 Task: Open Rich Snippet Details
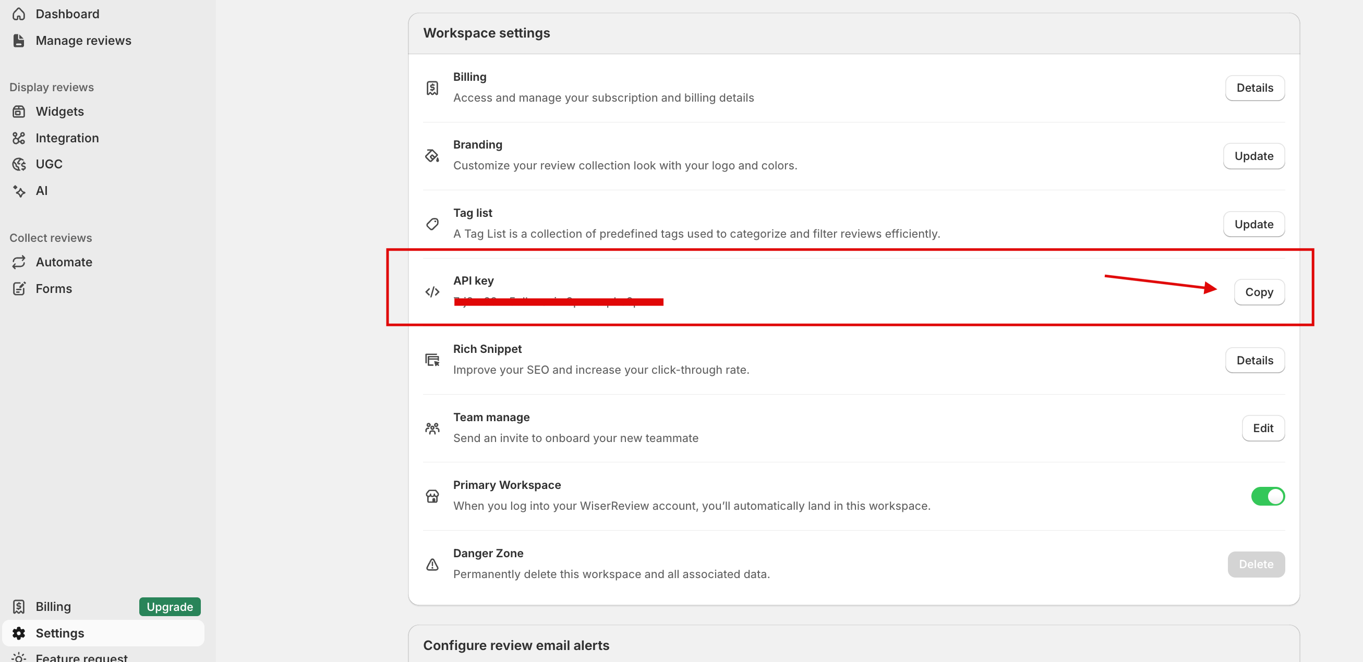1255,360
